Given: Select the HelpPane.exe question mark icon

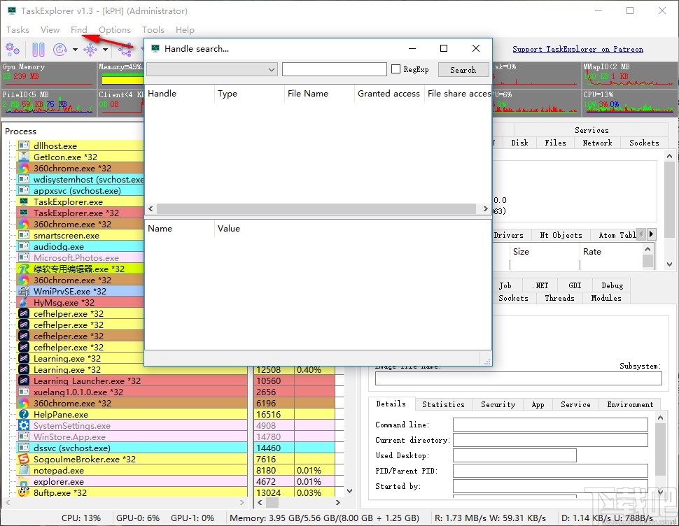Looking at the screenshot, I should point(24,415).
